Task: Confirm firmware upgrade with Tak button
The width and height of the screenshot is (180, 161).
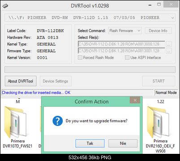Action: pyautogui.click(x=90, y=144)
